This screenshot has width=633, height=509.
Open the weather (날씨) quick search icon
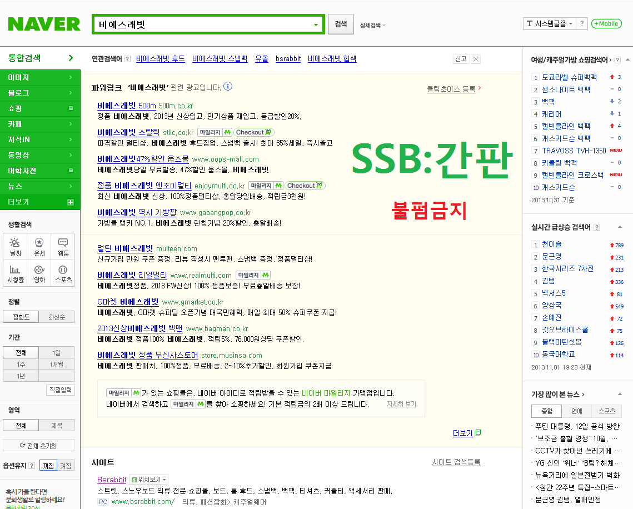[x=16, y=247]
